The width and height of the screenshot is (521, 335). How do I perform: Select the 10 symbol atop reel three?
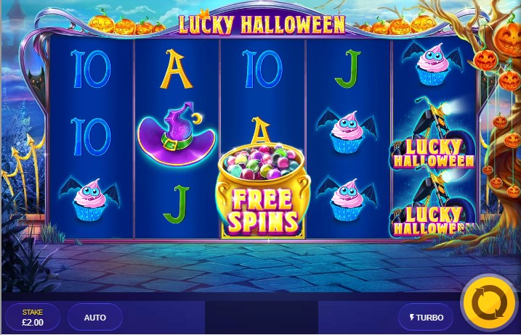pos(262,69)
